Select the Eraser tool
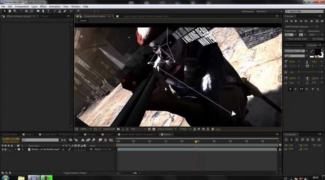The height and width of the screenshot is (180, 325). click(x=65, y=11)
